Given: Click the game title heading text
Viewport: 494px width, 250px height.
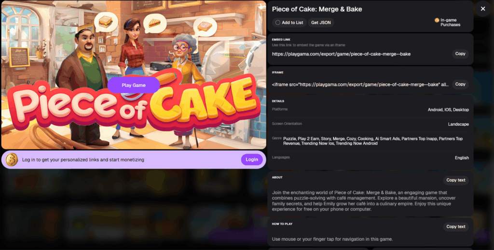Looking at the screenshot, I should (317, 9).
